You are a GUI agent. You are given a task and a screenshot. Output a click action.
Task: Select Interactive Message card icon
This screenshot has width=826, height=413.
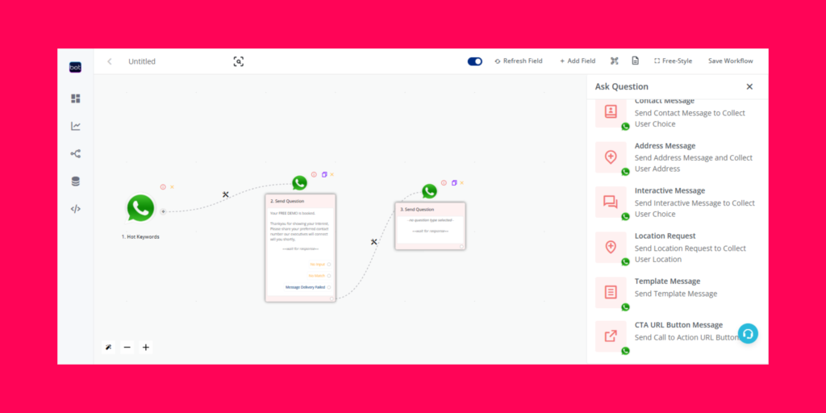(x=611, y=202)
